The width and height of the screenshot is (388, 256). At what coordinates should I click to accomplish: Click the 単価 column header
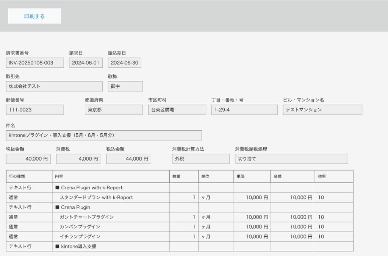[x=252, y=176]
